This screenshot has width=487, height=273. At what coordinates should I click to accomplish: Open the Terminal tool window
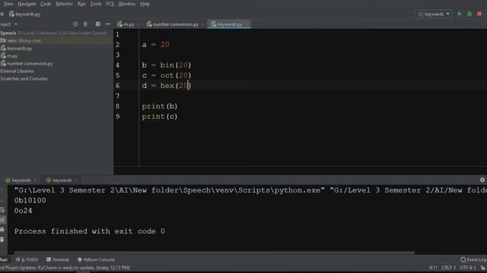(58, 259)
